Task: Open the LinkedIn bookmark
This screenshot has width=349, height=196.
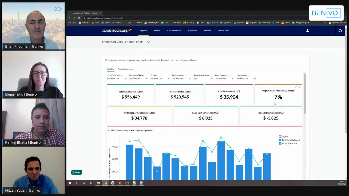Action: (239, 23)
